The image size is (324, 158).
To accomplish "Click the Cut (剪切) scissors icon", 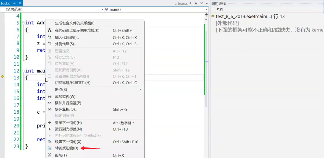I will point(49,155).
